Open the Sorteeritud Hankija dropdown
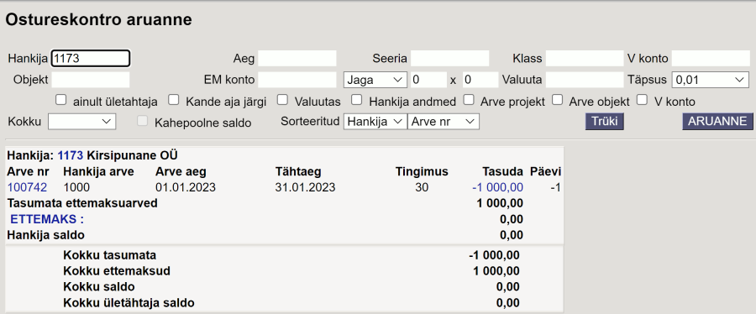The width and height of the screenshot is (756, 314). [x=375, y=122]
